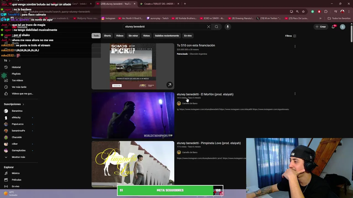Bookmark this page with the star icon

click(303, 12)
